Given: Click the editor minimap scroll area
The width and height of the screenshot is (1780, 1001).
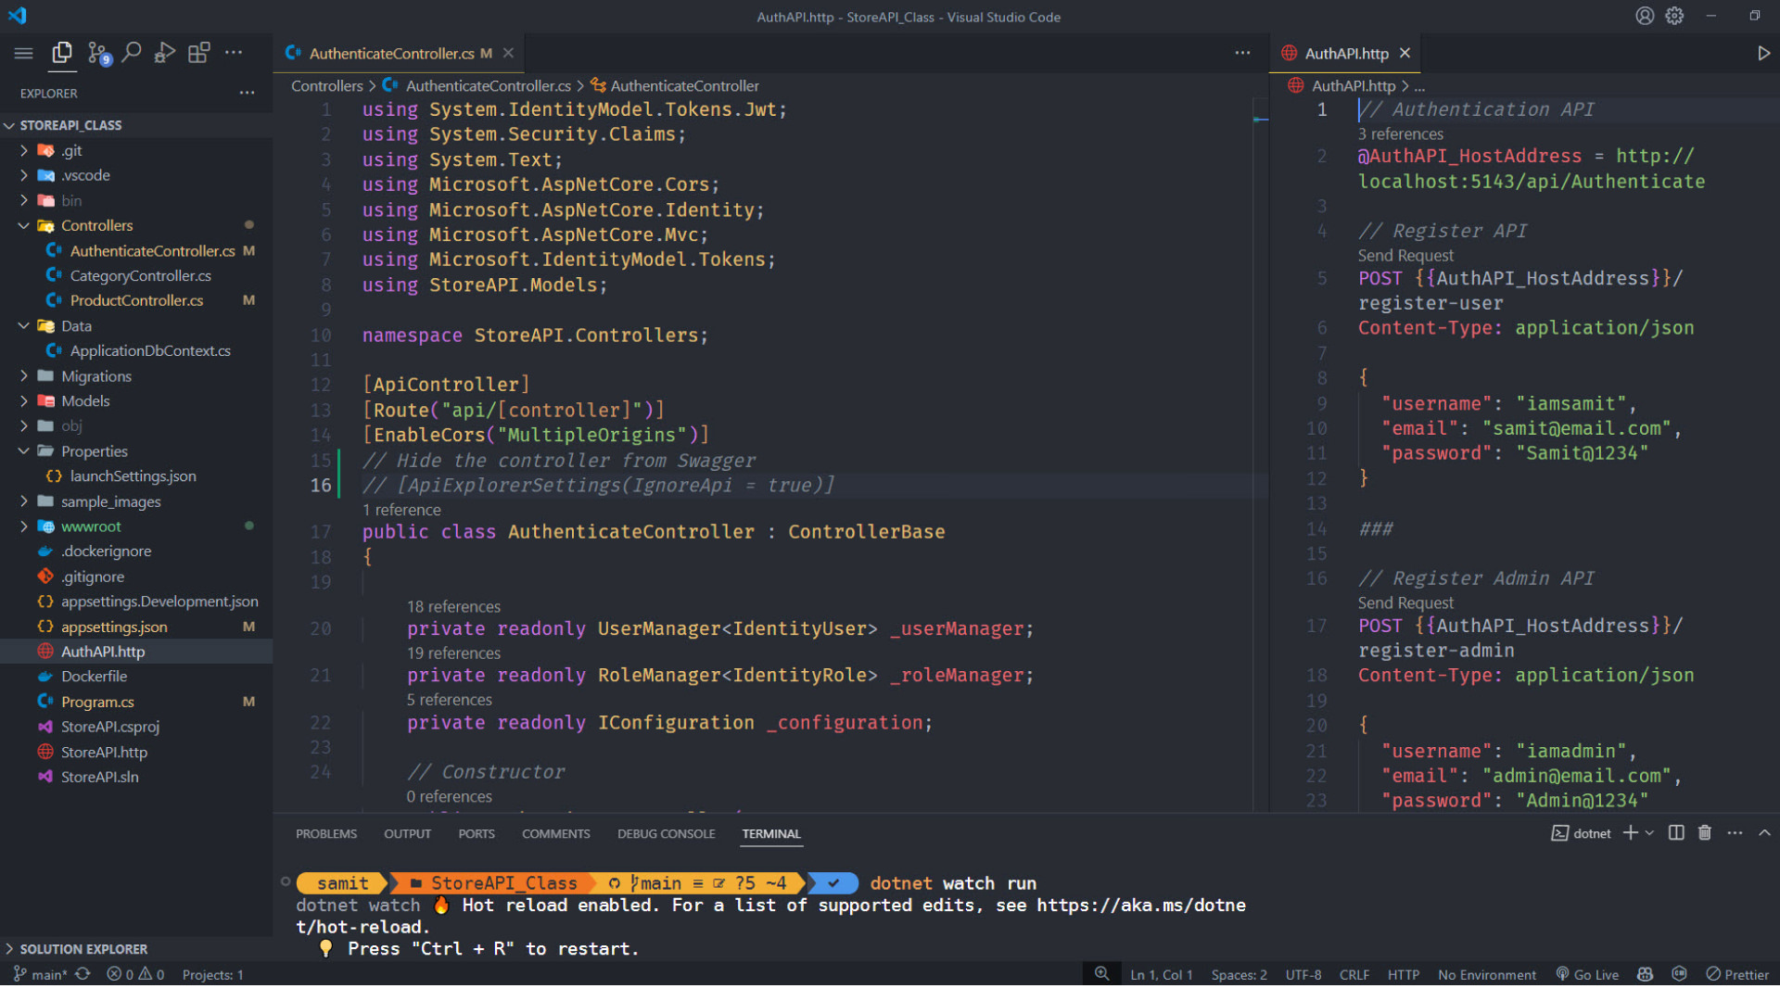Looking at the screenshot, I should [1260, 454].
